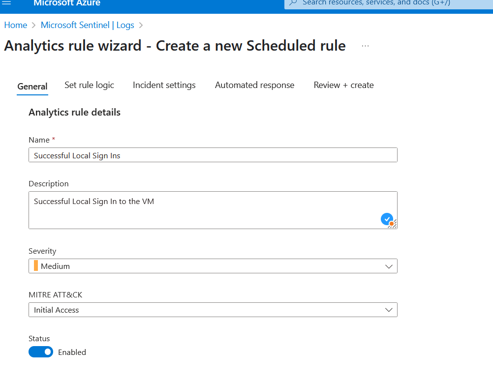The width and height of the screenshot is (493, 381).
Task: Open the Medium severity combo box
Action: (213, 266)
